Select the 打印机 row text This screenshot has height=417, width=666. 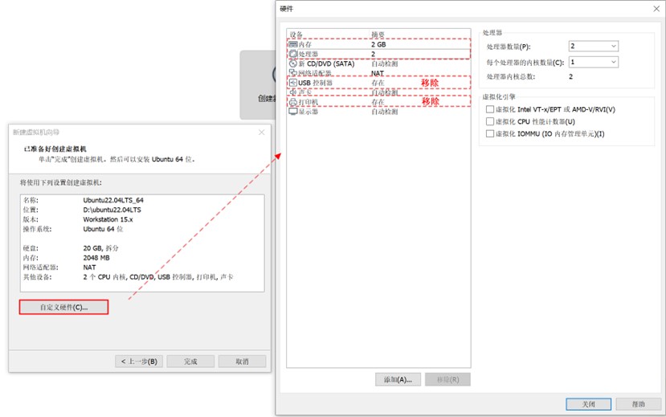(308, 102)
